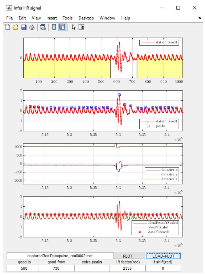Click the toolbar dock arrow at right
This screenshot has height=275, width=205.
coord(200,18)
